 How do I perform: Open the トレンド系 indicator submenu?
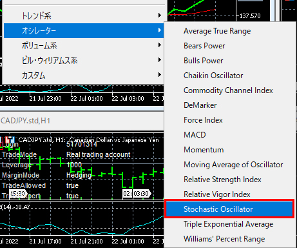pyautogui.click(x=84, y=15)
